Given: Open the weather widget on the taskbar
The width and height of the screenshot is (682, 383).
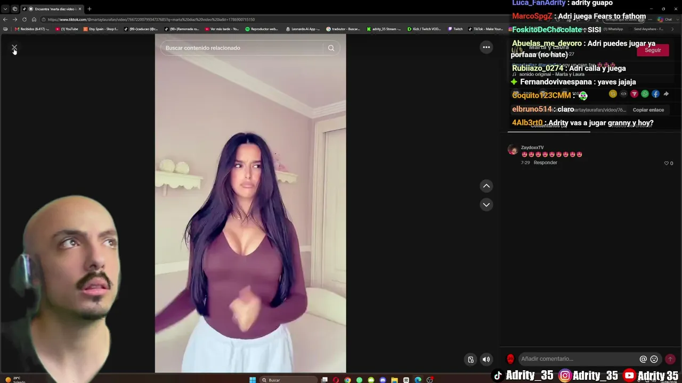Looking at the screenshot, I should (15, 380).
